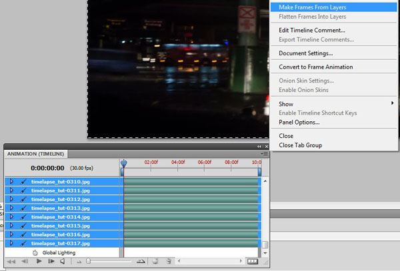Go to first frame button

click(x=11, y=261)
